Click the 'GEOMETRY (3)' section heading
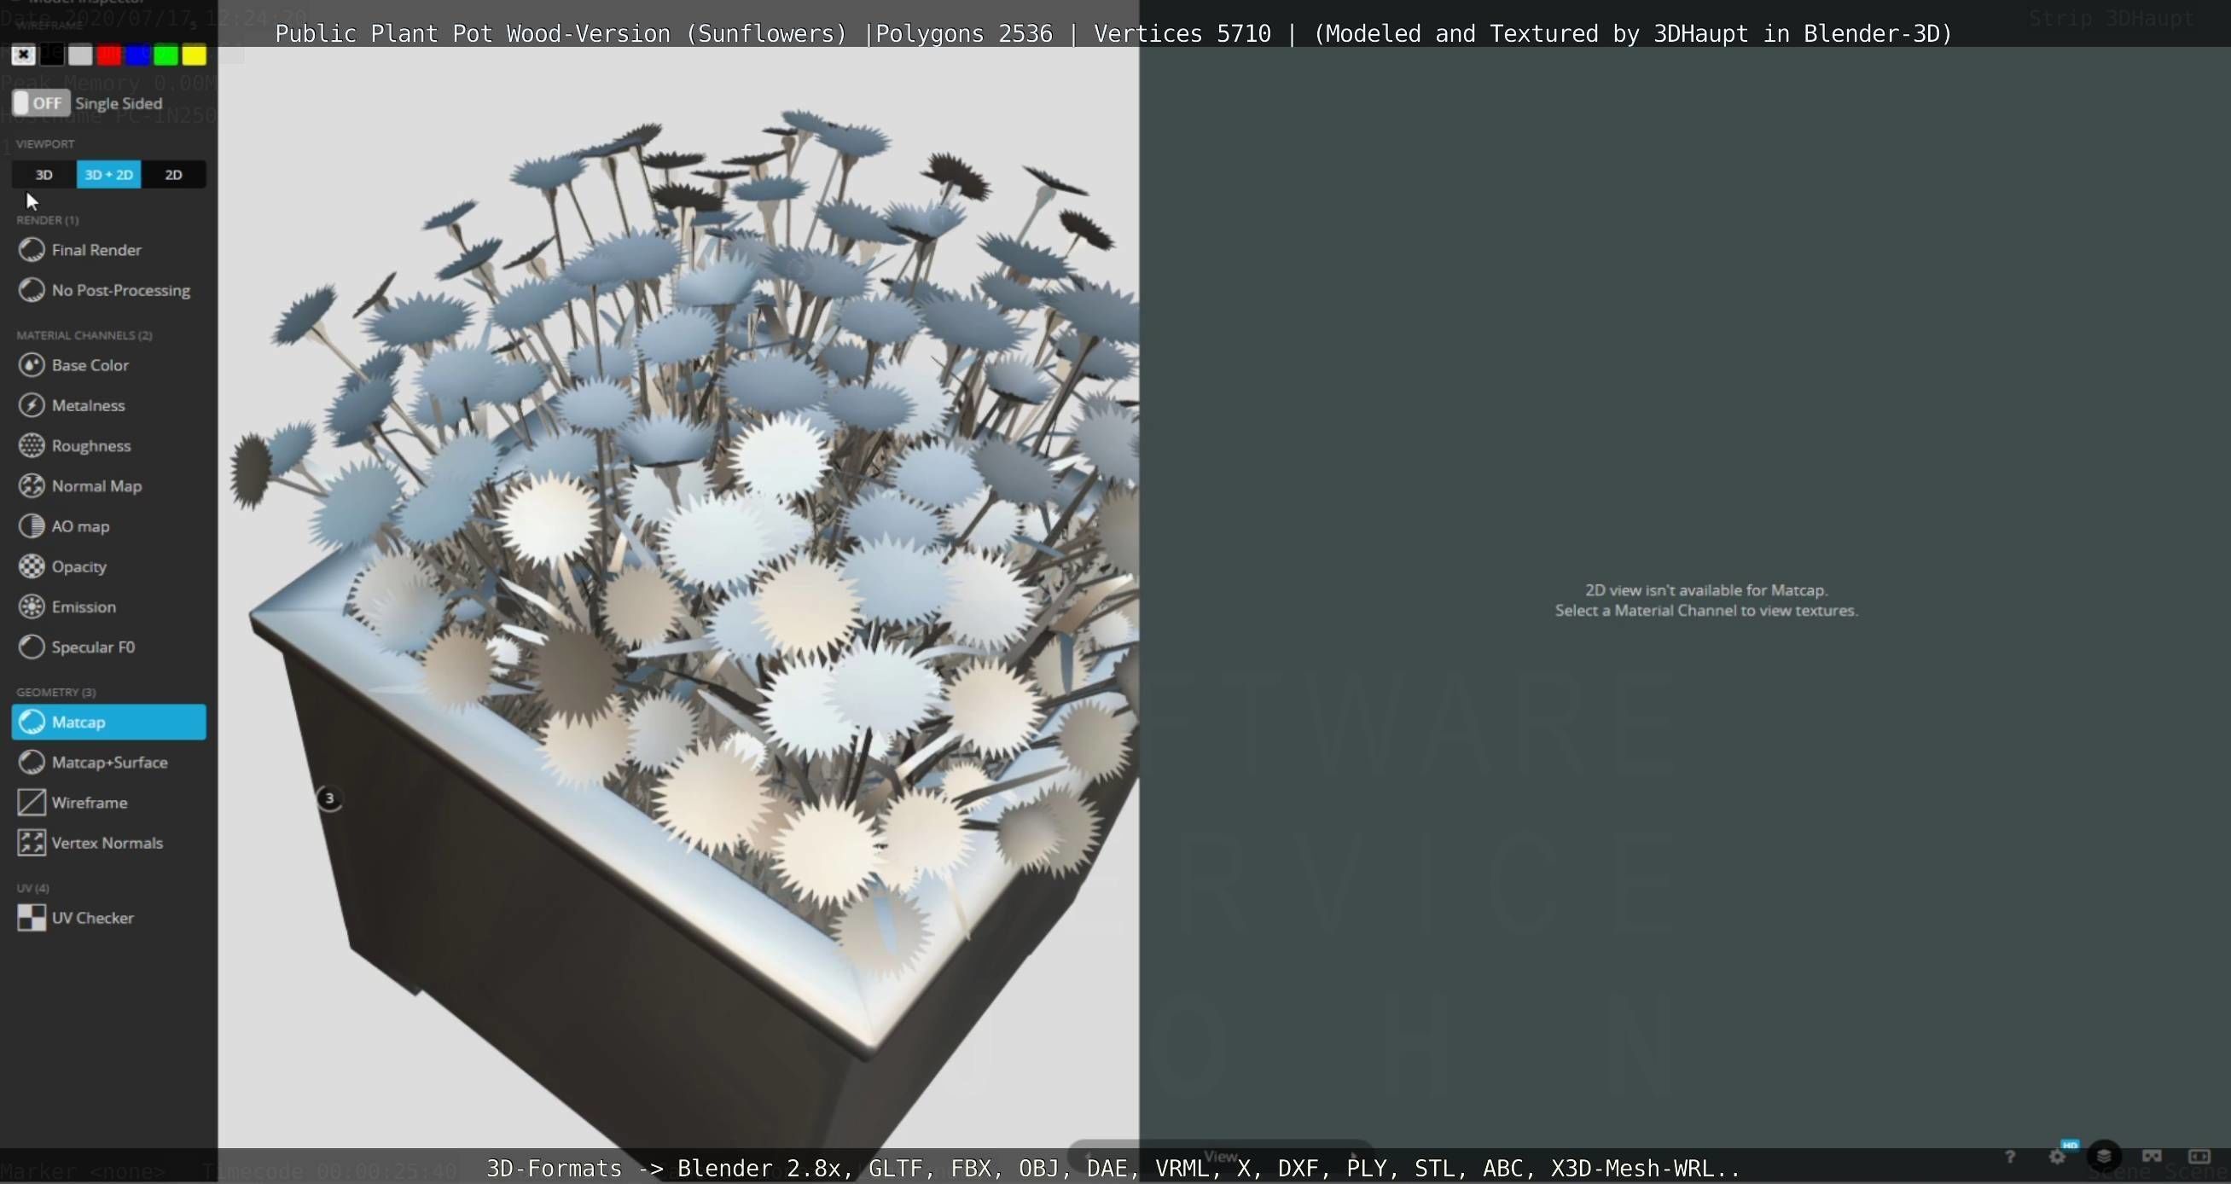 (x=56, y=692)
